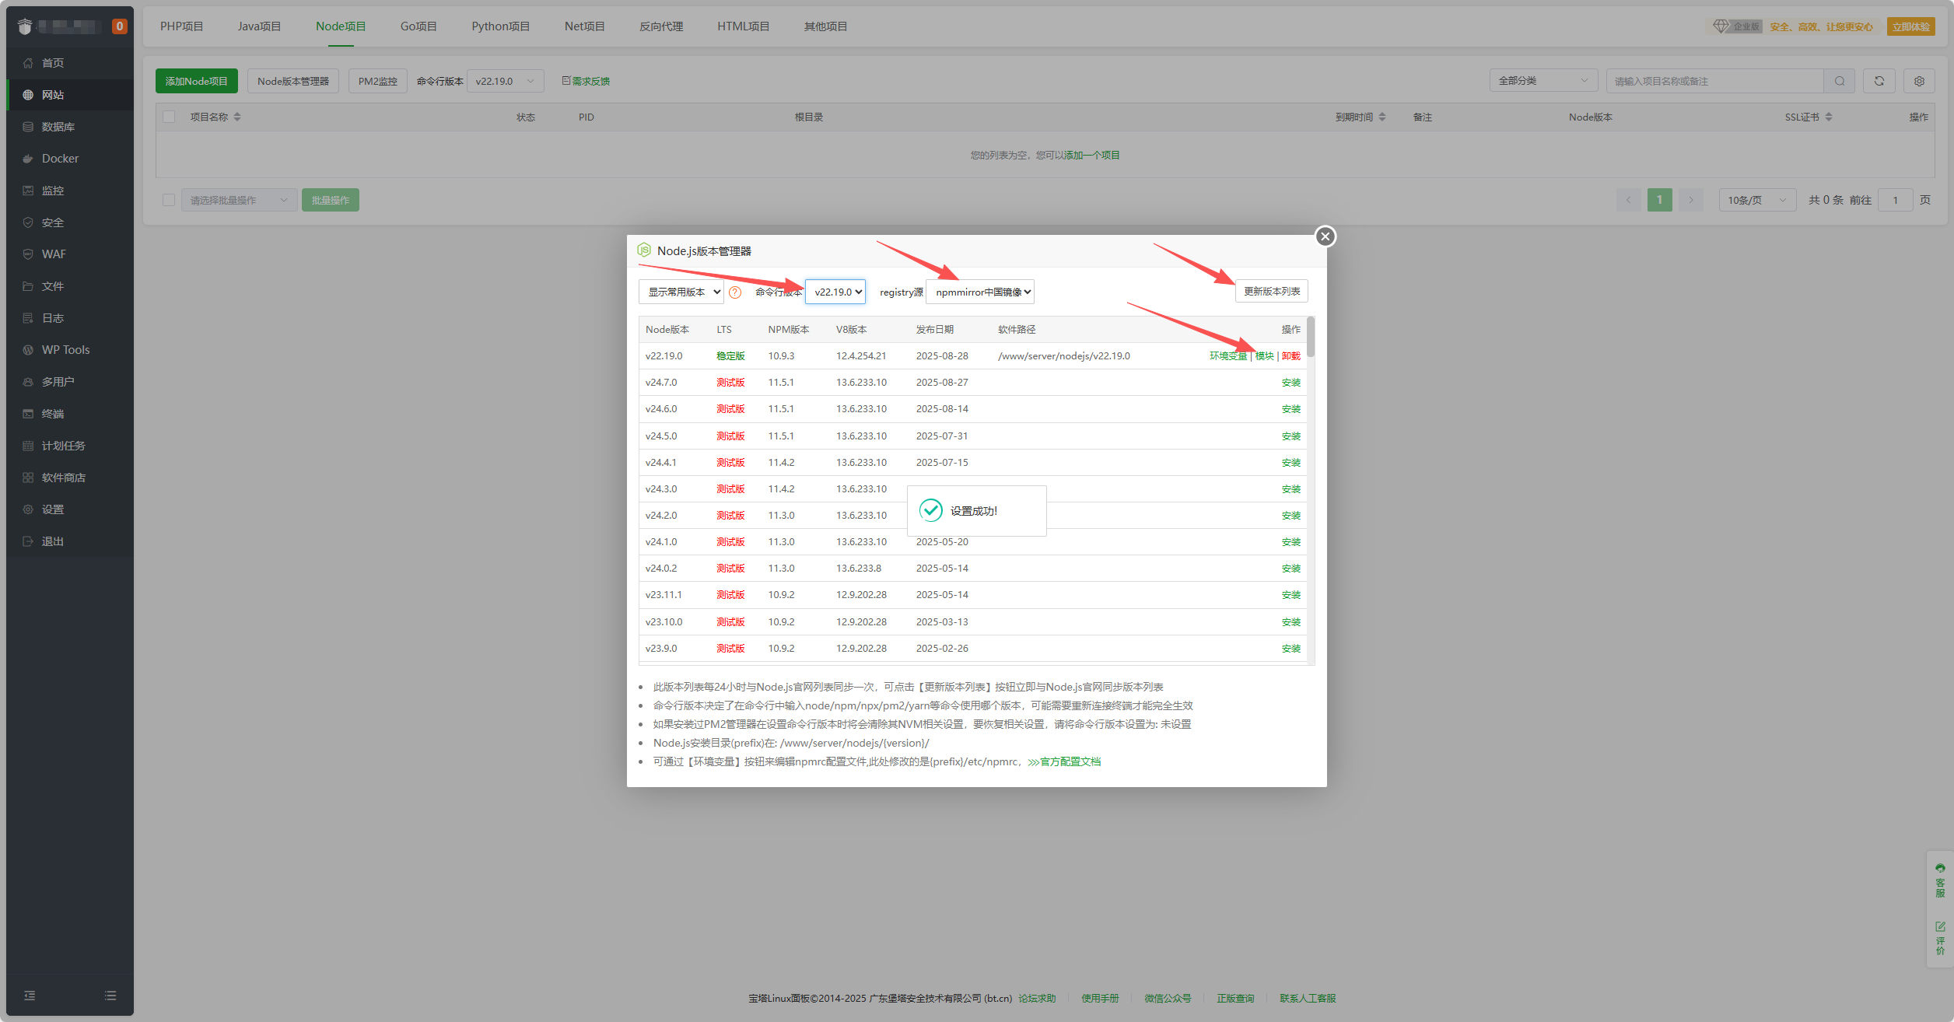Click the orange help question mark icon
This screenshot has height=1022, width=1954.
coord(735,292)
